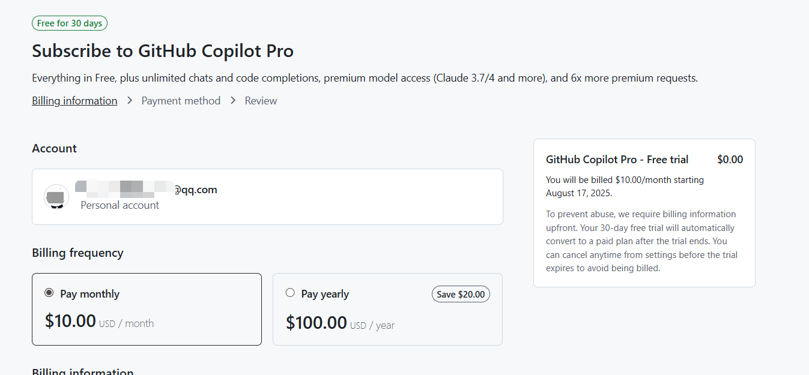Click the $0.00 total in summary
This screenshot has height=375, width=809.
point(730,160)
